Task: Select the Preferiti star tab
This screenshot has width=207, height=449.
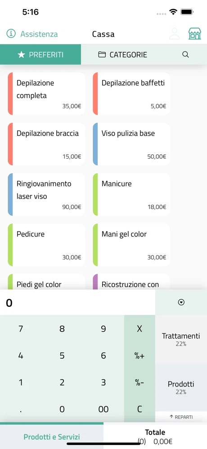Action: pos(40,55)
